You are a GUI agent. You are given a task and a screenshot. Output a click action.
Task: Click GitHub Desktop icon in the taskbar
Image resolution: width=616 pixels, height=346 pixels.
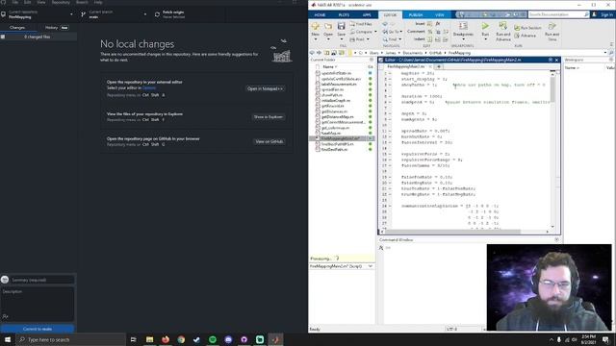(x=244, y=339)
